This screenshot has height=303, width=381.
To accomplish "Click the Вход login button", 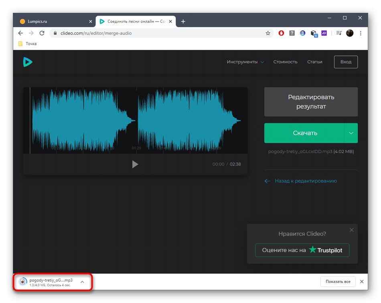I will [346, 62].
